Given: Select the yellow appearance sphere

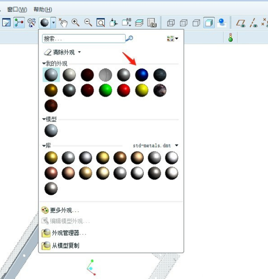Looking at the screenshot, I should pos(142,90).
